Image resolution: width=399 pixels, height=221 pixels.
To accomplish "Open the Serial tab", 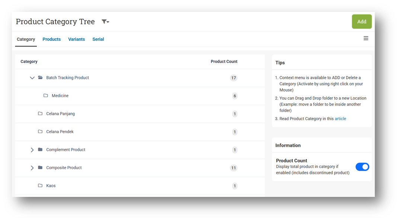I will coord(98,39).
